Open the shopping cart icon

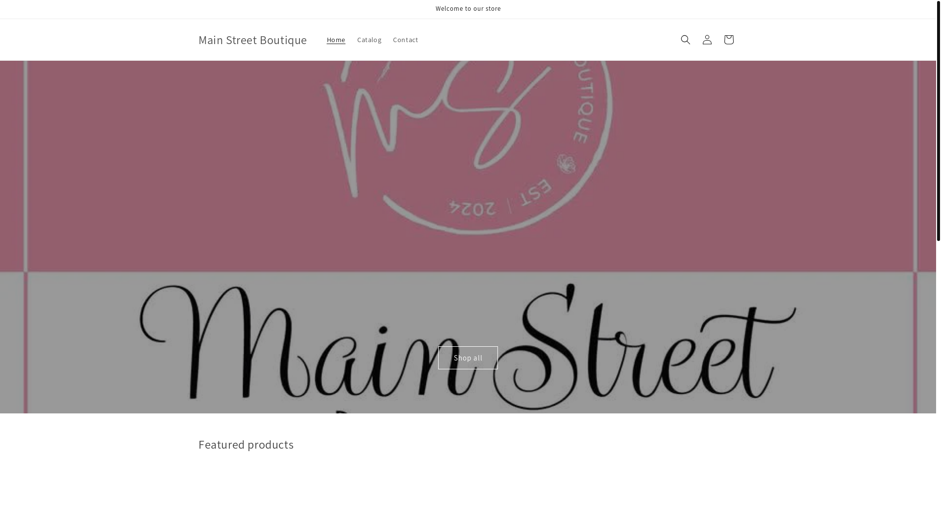point(728,40)
